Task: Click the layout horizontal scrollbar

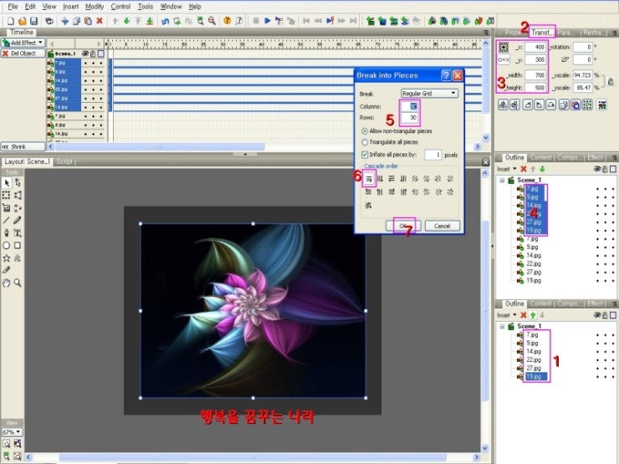Action: (253, 457)
